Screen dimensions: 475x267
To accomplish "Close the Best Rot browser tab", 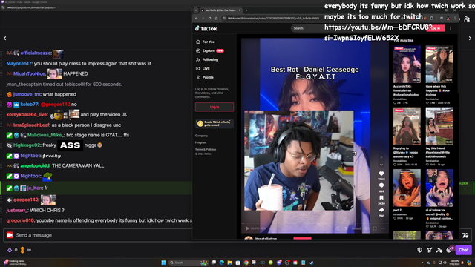I will (x=240, y=10).
